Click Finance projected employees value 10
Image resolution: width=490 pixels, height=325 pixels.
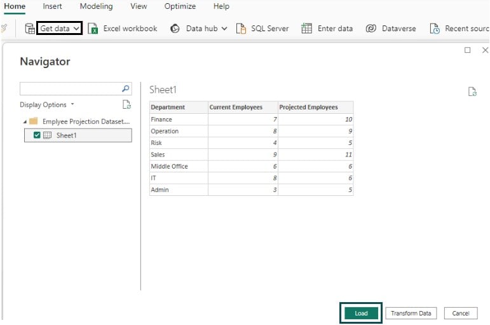[316, 119]
